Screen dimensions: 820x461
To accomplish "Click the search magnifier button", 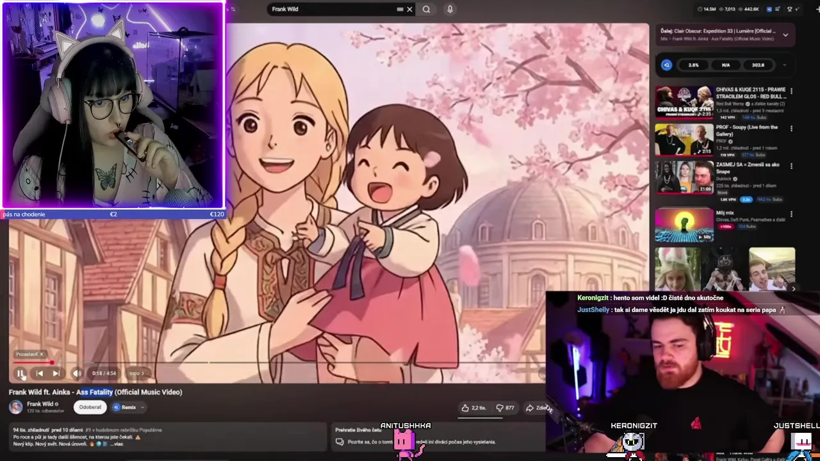I will (426, 9).
